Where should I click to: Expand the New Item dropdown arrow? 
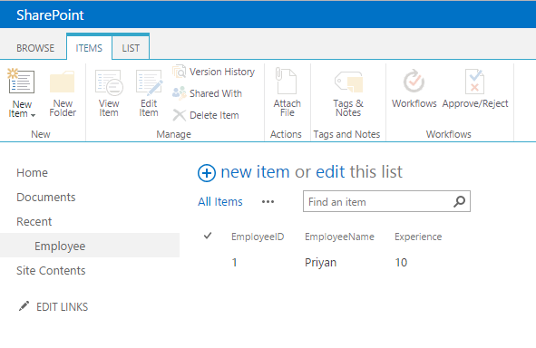tap(34, 115)
